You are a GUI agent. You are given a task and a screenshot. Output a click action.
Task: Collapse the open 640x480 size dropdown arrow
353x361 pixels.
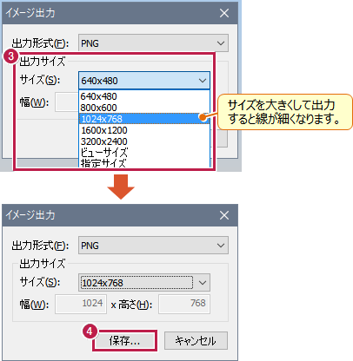point(203,81)
